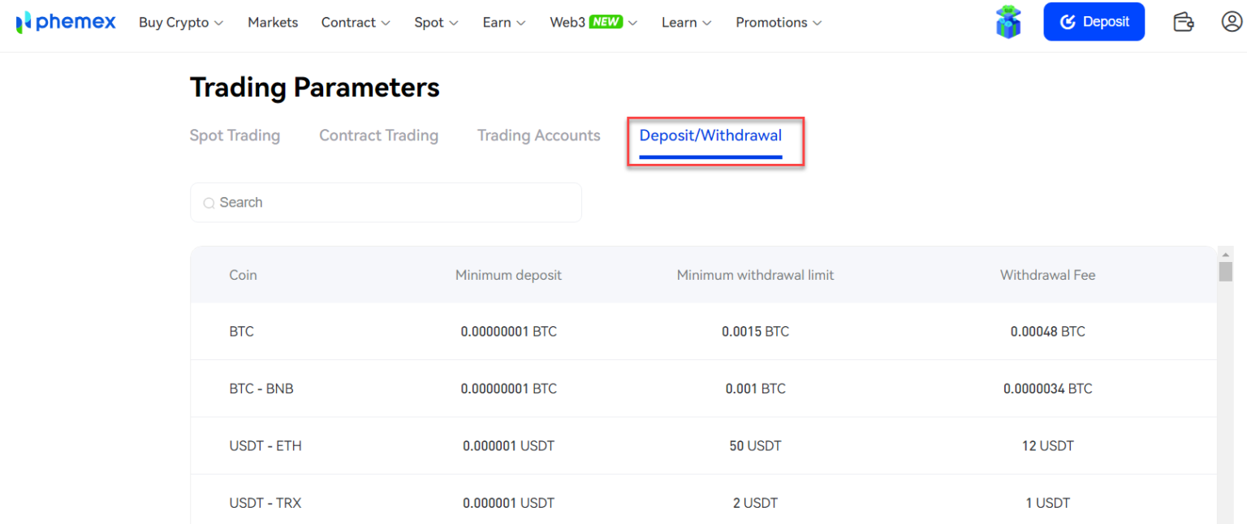Screen dimensions: 1247x524
Task: Select the Trading Accounts tab
Action: click(x=538, y=135)
